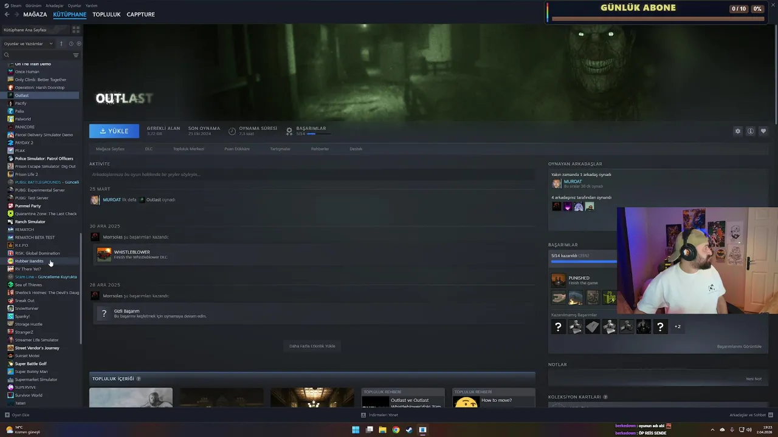Open Başarımlarını Görüntüle link

pos(739,347)
